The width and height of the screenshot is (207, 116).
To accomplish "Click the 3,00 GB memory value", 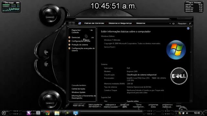I will click(130, 84).
